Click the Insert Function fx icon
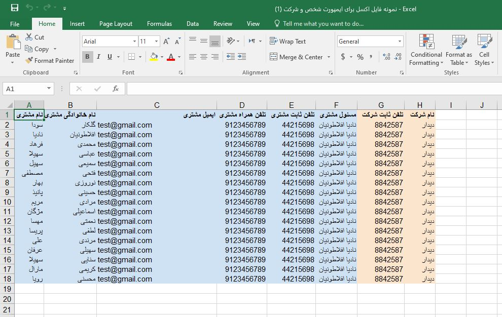 click(x=116, y=89)
